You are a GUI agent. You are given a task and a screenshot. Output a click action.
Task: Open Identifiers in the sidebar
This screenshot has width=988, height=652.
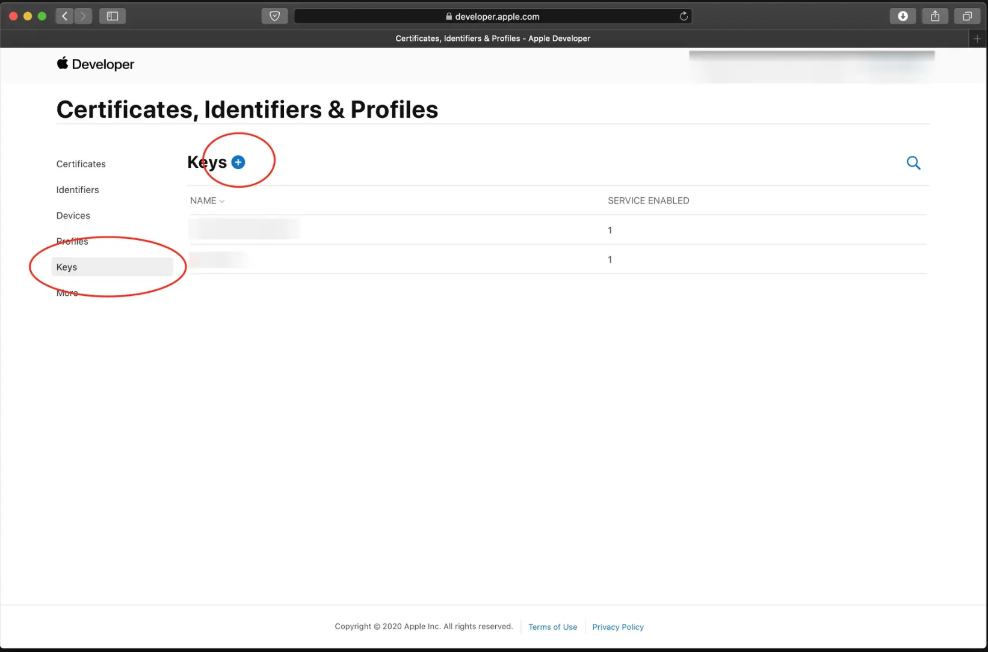pyautogui.click(x=78, y=189)
